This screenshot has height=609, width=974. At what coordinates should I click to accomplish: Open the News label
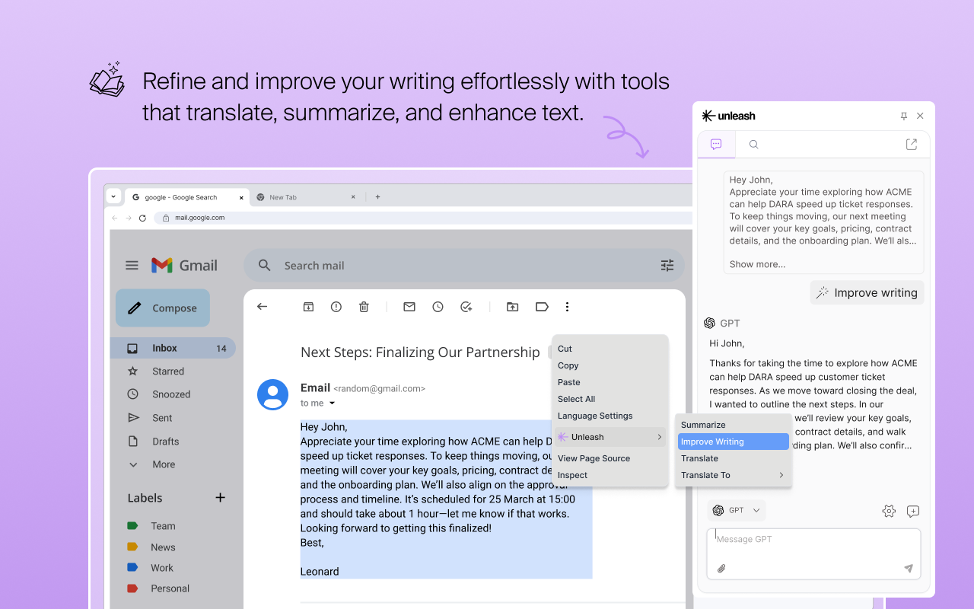click(163, 547)
